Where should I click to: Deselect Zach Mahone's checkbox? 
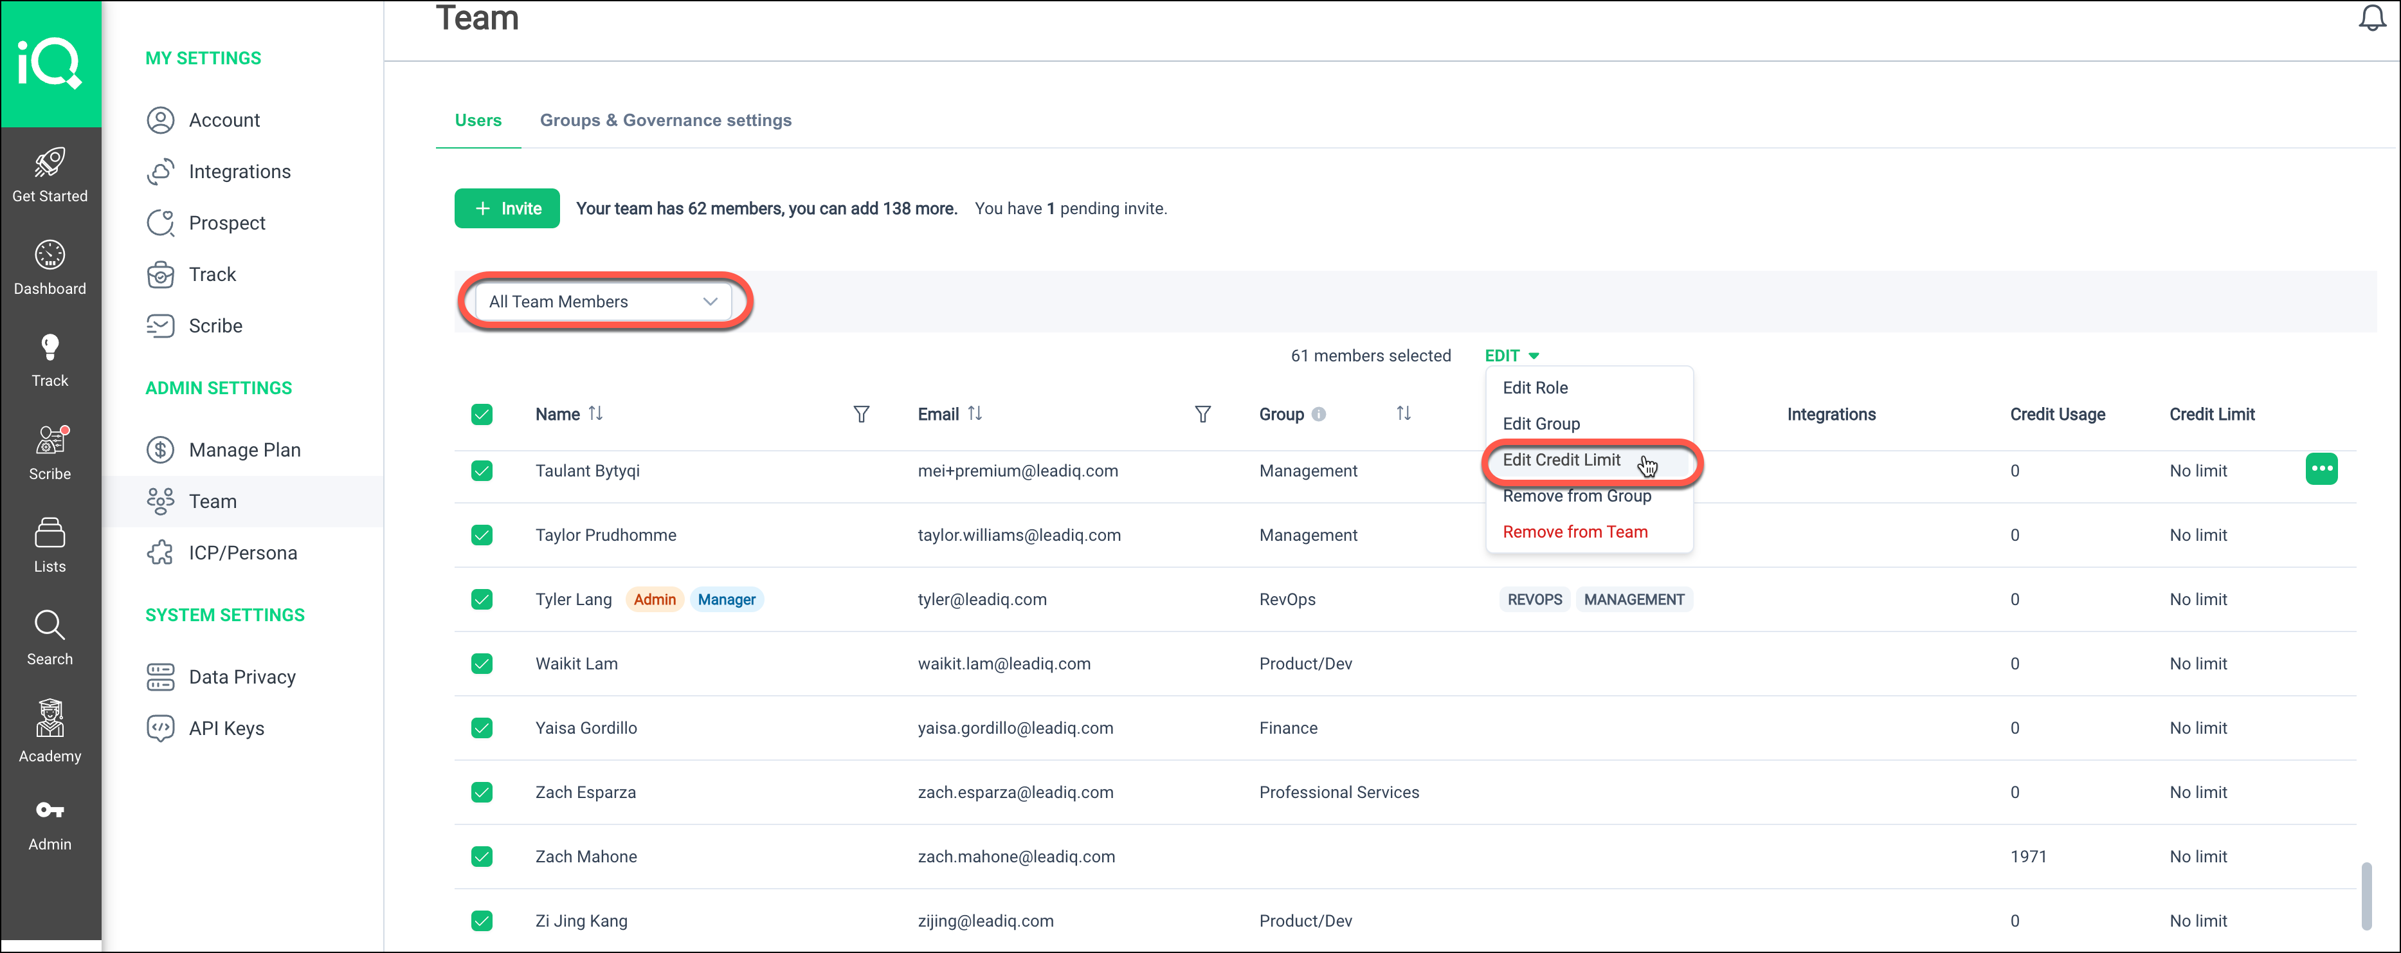pos(482,856)
